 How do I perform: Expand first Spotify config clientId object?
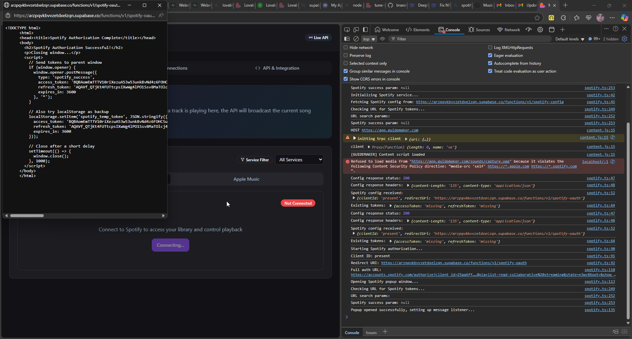tap(354, 198)
